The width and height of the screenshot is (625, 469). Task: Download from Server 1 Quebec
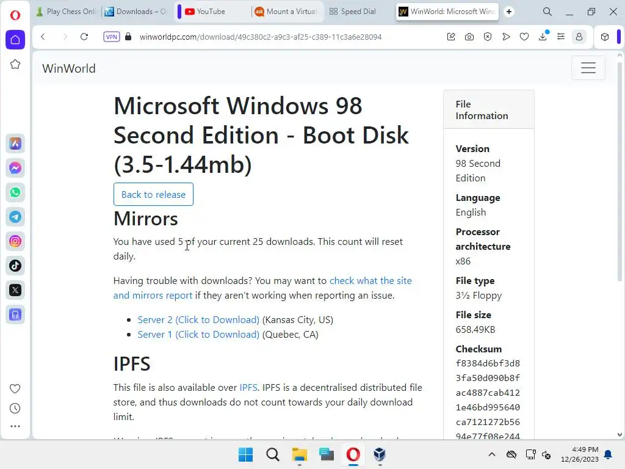pos(198,335)
